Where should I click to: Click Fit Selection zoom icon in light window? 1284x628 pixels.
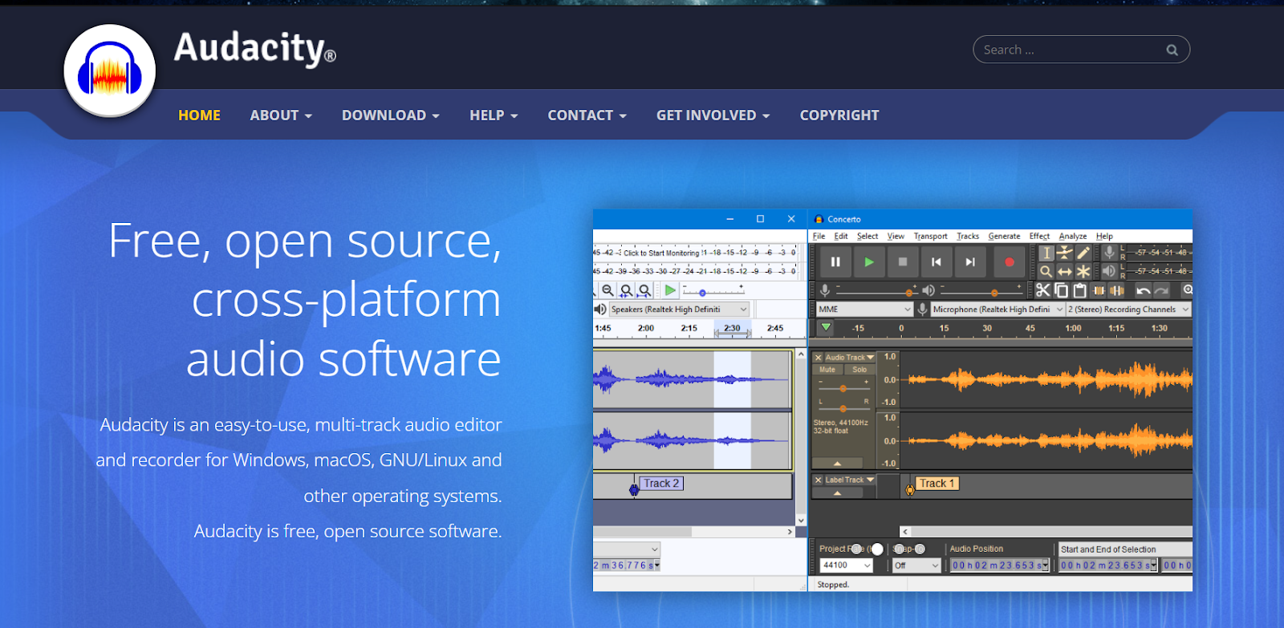click(x=626, y=290)
